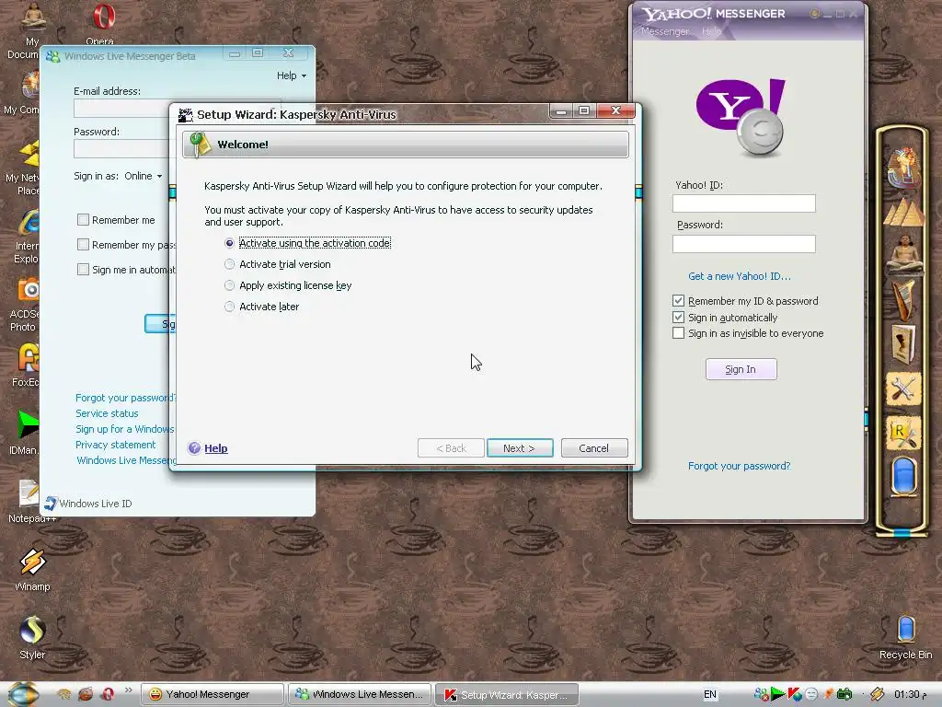The image size is (942, 707).
Task: Click Next in Kaspersky Setup Wizard
Action: pos(520,448)
